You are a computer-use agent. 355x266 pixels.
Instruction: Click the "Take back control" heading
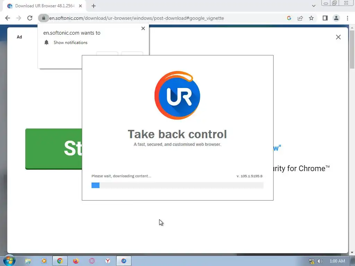tap(177, 134)
